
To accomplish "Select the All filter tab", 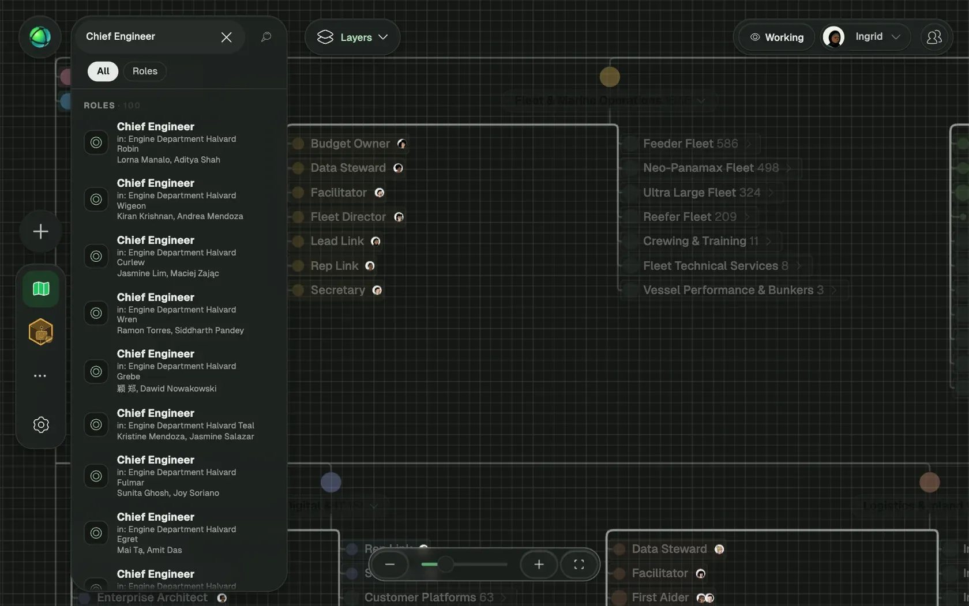I will coord(103,71).
